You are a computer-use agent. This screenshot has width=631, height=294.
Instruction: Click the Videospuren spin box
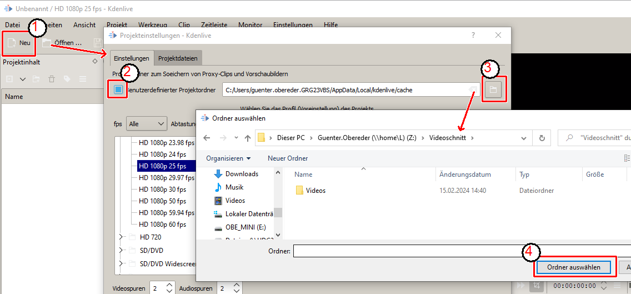tap(156, 288)
